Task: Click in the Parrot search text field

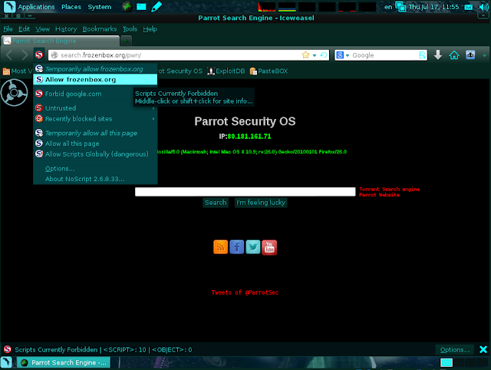Action: click(245, 191)
